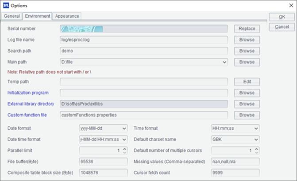Click the red relative path note text

tap(49, 72)
